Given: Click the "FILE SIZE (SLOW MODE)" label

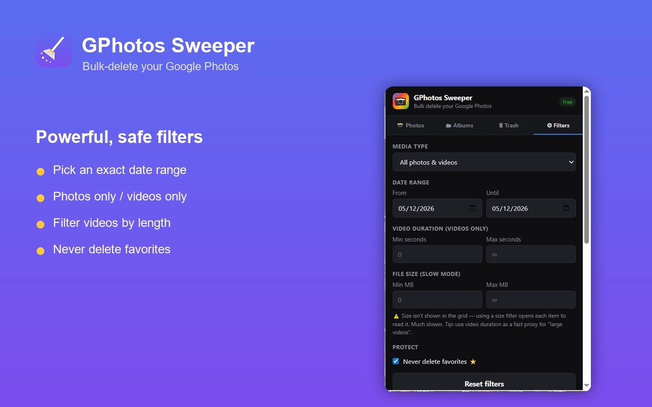Looking at the screenshot, I should pos(426,274).
